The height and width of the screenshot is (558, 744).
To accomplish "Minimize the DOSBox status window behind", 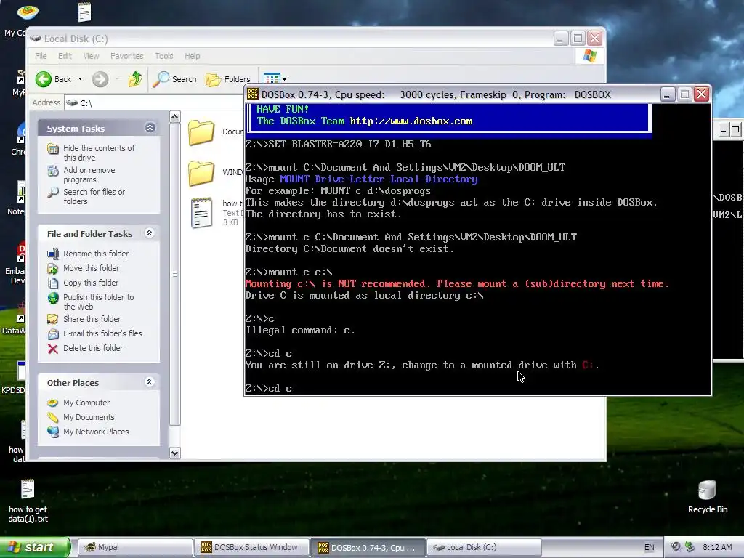I will (x=723, y=129).
